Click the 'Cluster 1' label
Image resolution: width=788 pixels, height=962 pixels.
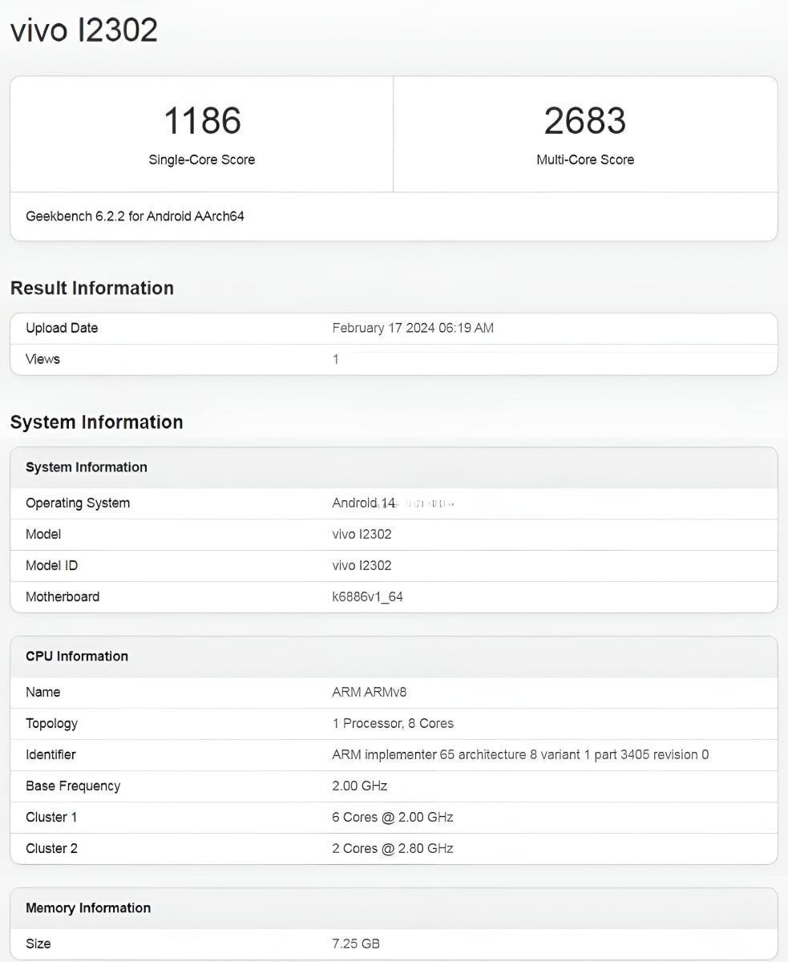(52, 817)
